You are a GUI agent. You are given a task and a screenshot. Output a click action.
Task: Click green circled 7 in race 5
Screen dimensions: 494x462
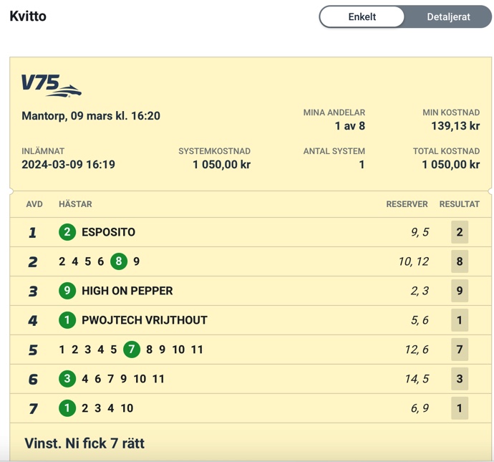pyautogui.click(x=132, y=350)
